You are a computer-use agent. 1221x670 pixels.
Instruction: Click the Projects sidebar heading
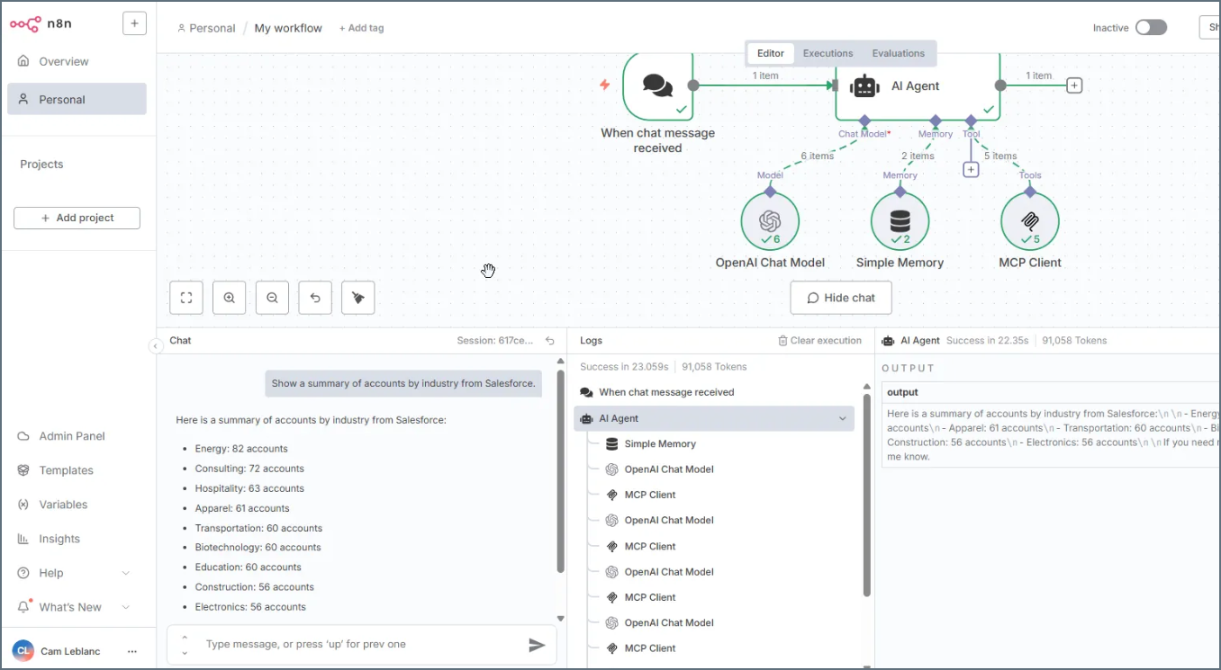[x=41, y=165]
